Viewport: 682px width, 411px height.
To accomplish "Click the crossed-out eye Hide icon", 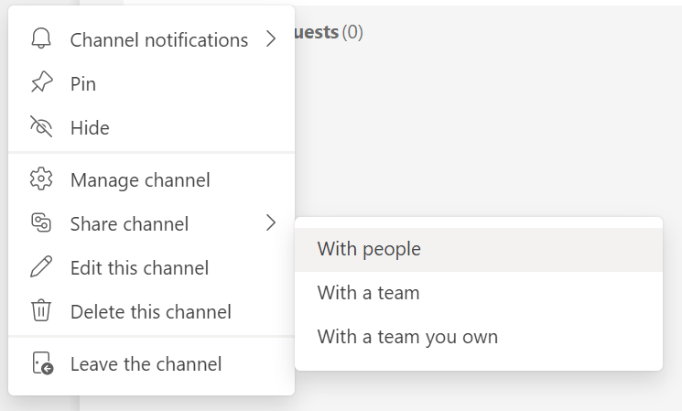I will pos(41,127).
